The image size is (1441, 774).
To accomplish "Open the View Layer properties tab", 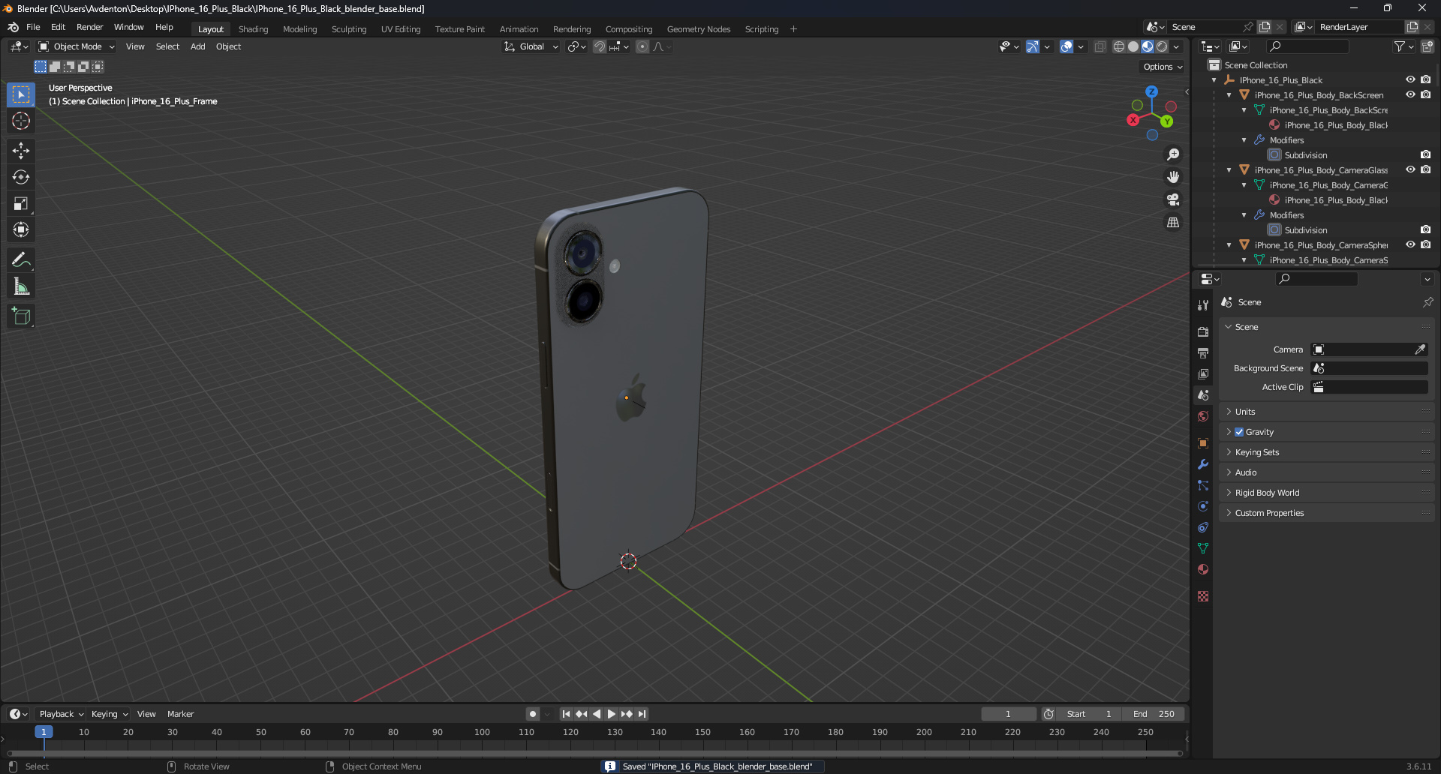I will pyautogui.click(x=1203, y=373).
